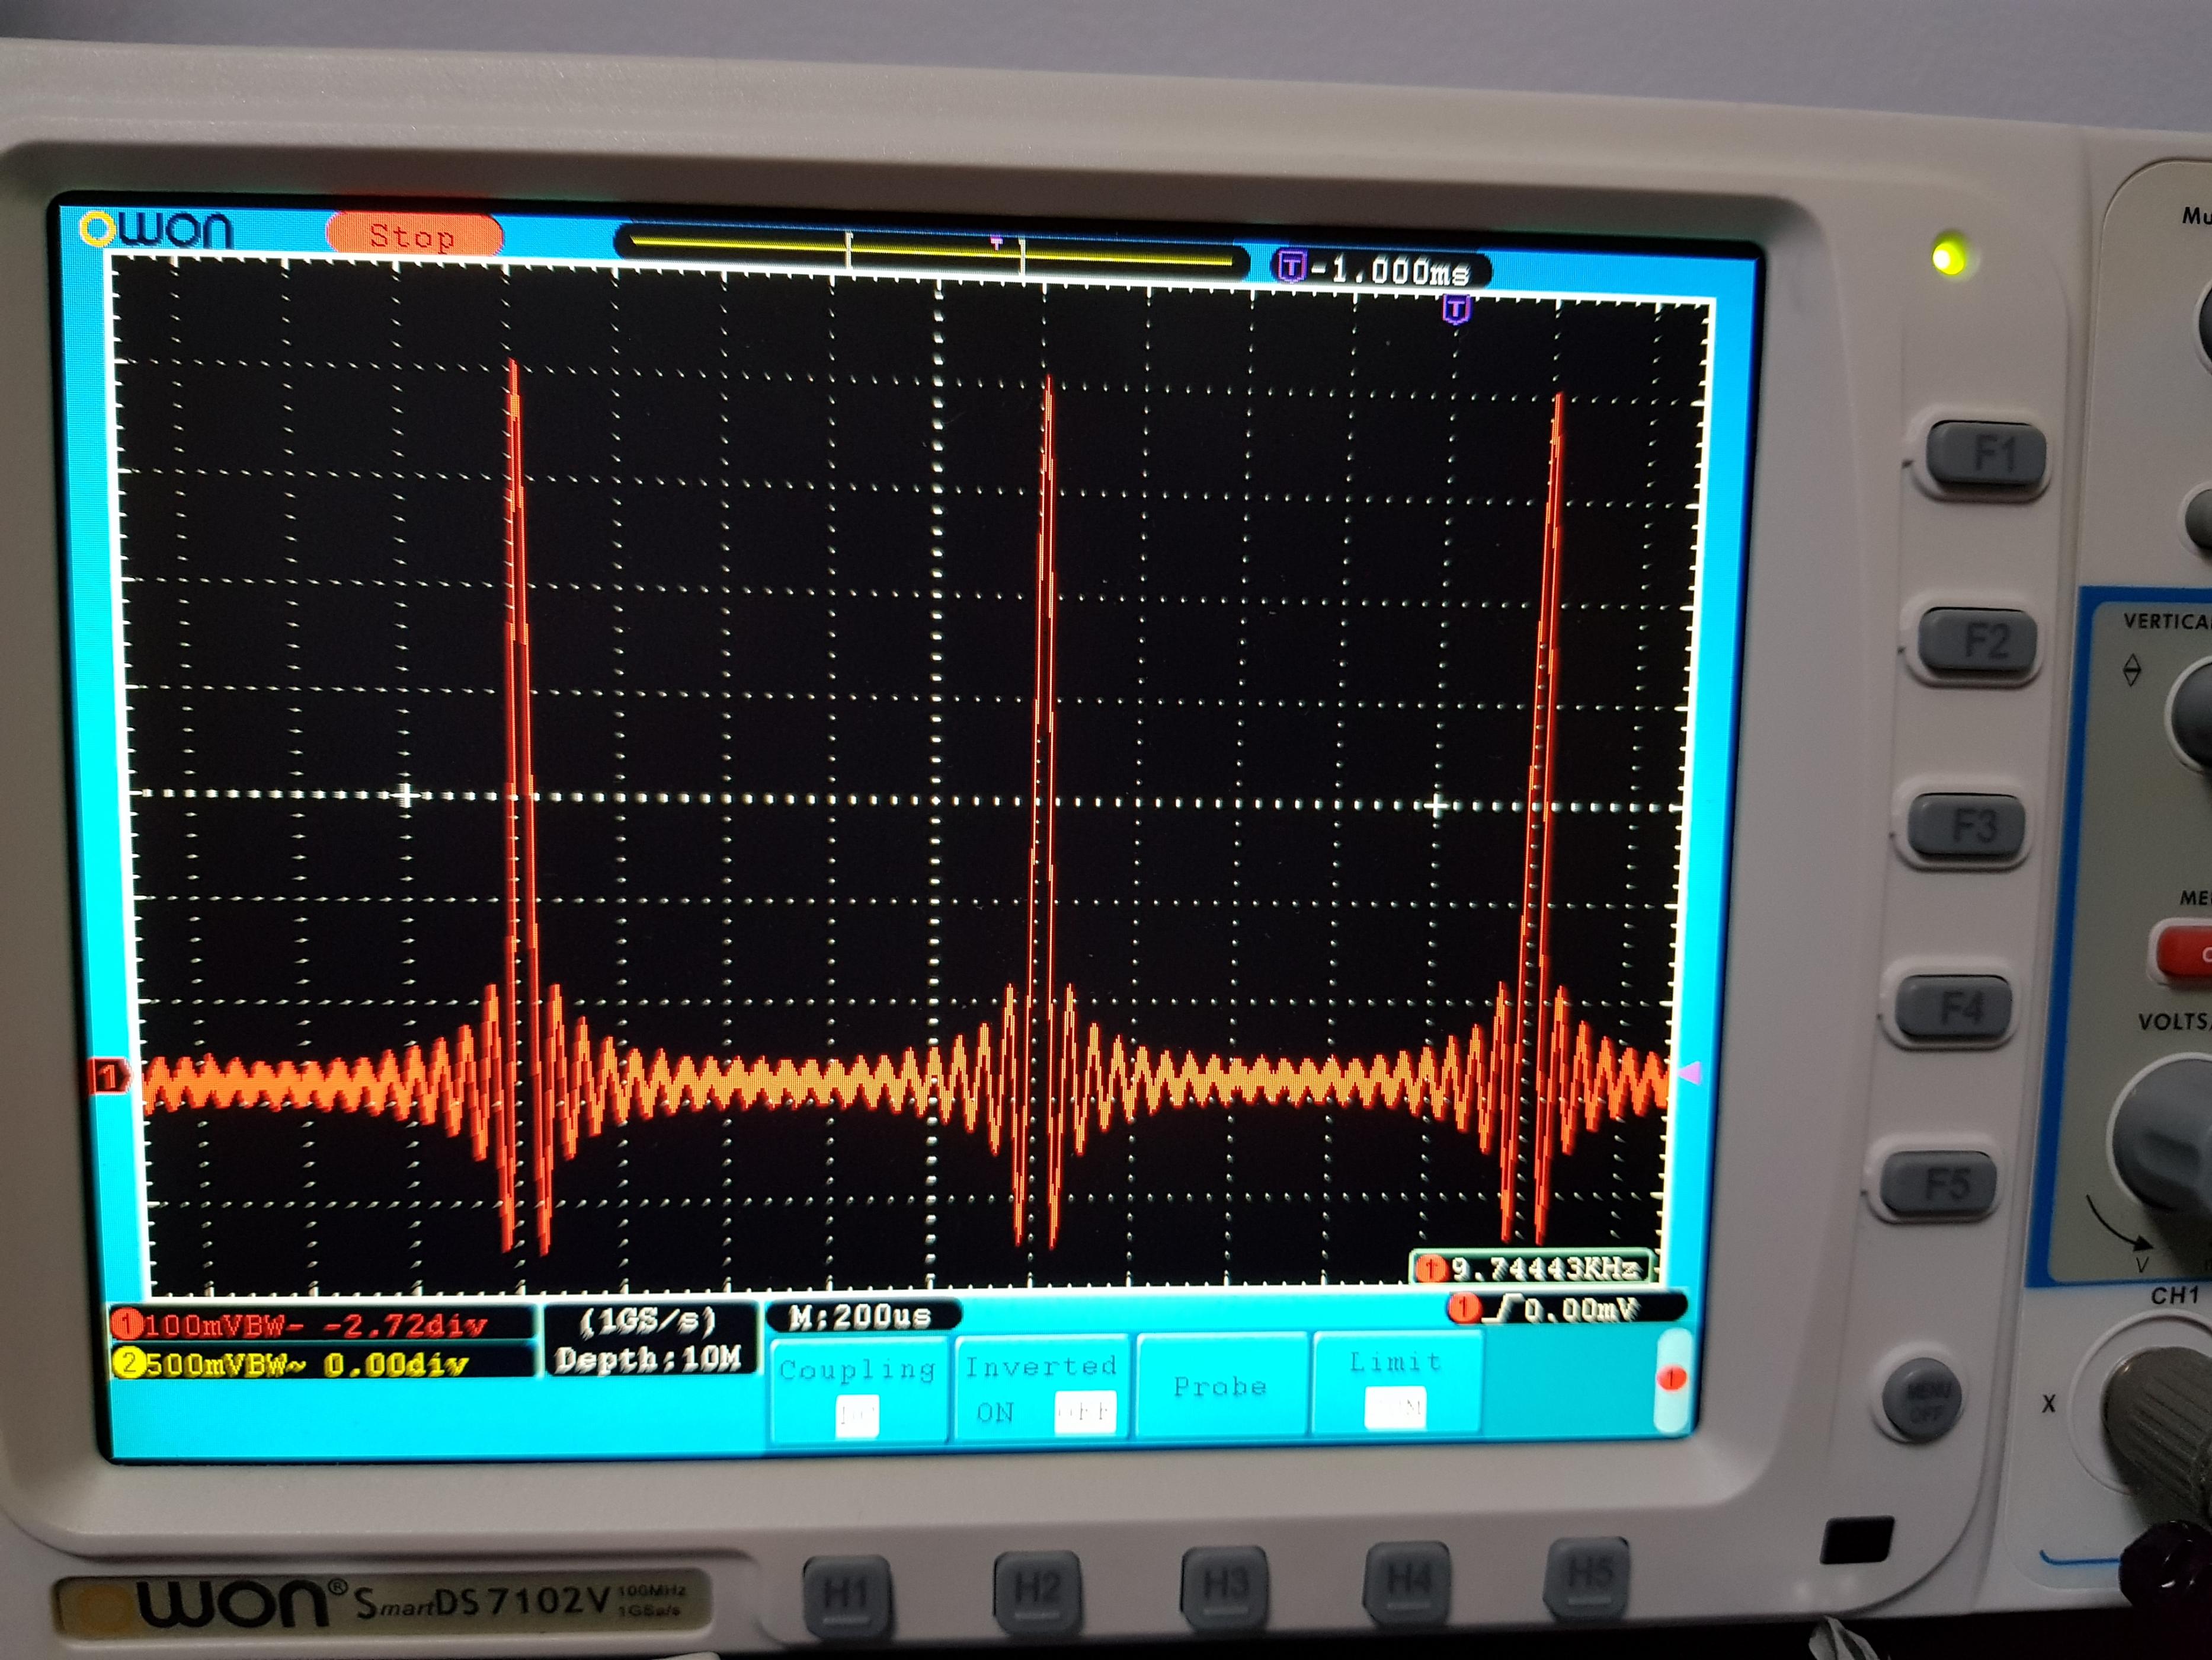Click the waveform memory position bar
Screen dimensions: 2212x1660
point(931,250)
